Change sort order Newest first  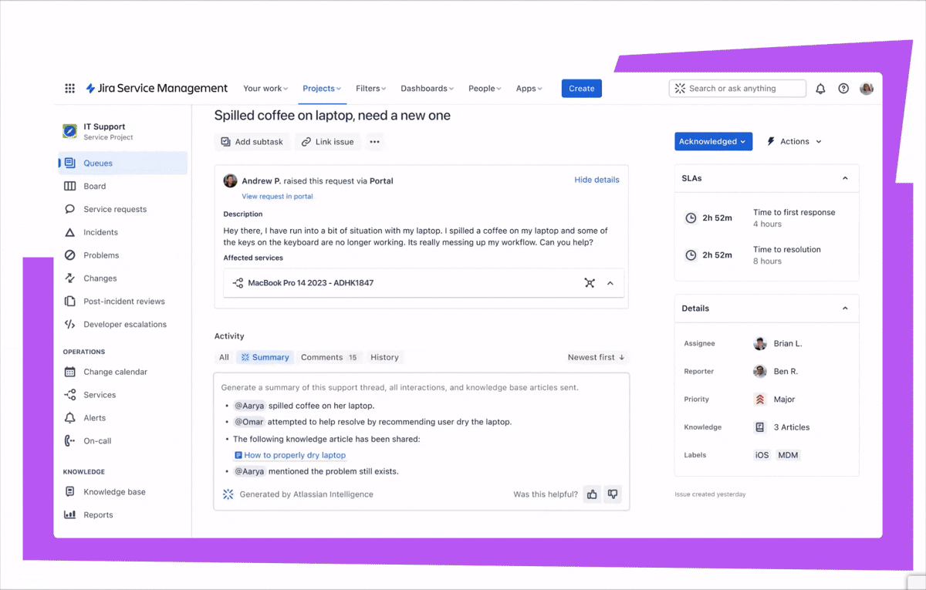pyautogui.click(x=596, y=357)
